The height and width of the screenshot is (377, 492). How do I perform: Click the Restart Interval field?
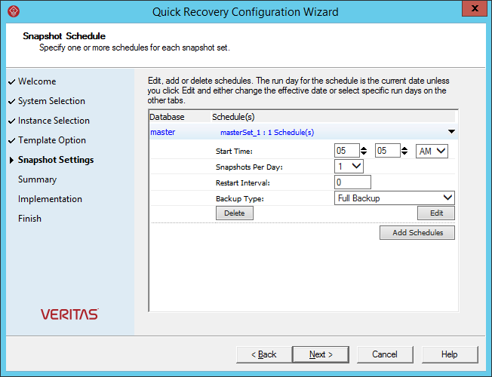(352, 182)
